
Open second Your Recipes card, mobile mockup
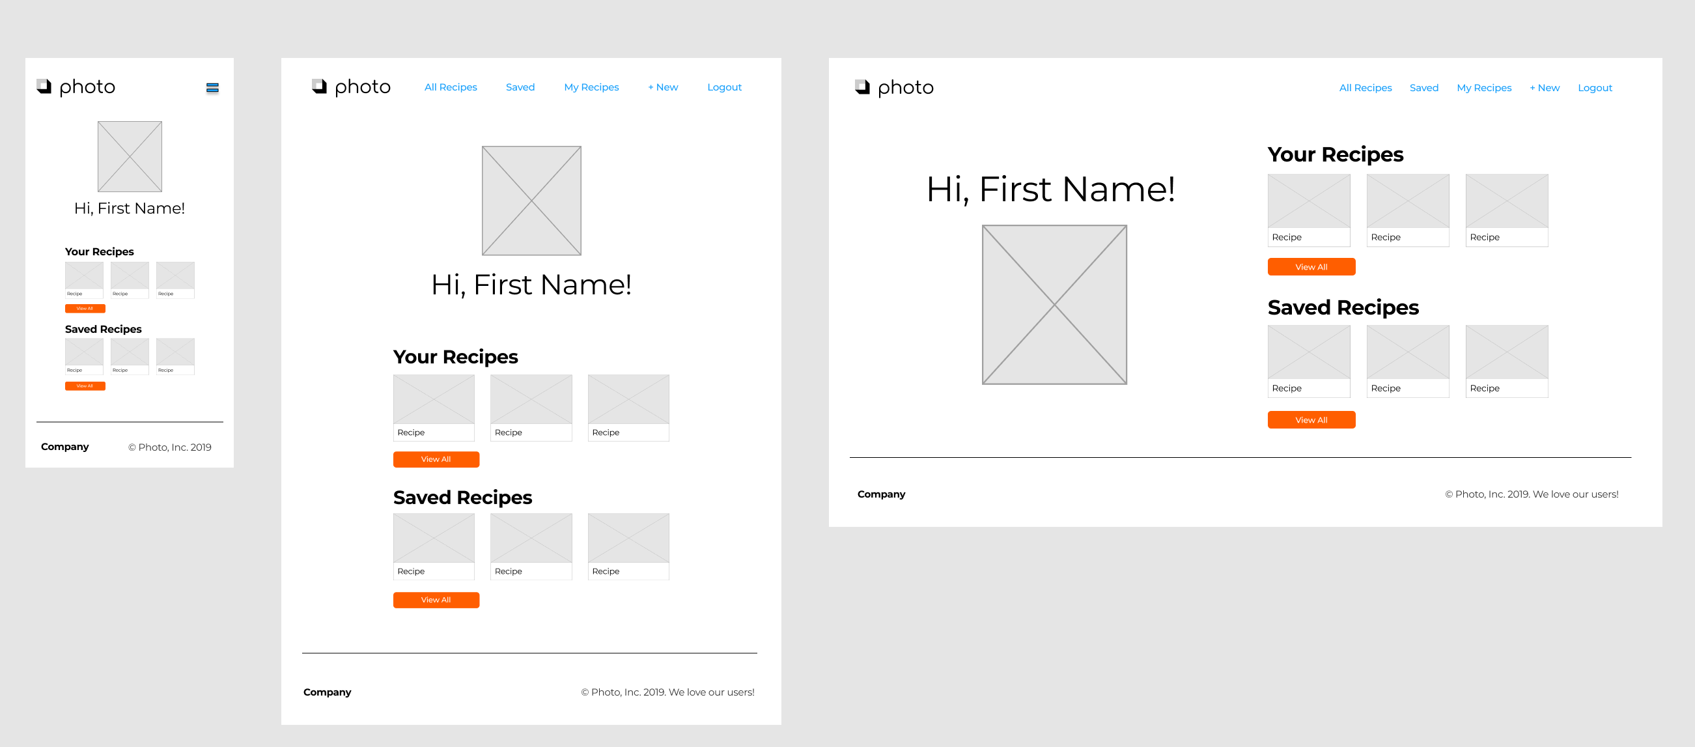[x=130, y=281]
